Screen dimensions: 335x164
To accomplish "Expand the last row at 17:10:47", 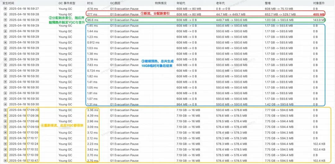I will pos(5,161).
